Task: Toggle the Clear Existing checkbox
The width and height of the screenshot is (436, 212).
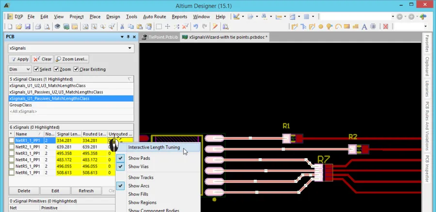Action: pos(76,69)
